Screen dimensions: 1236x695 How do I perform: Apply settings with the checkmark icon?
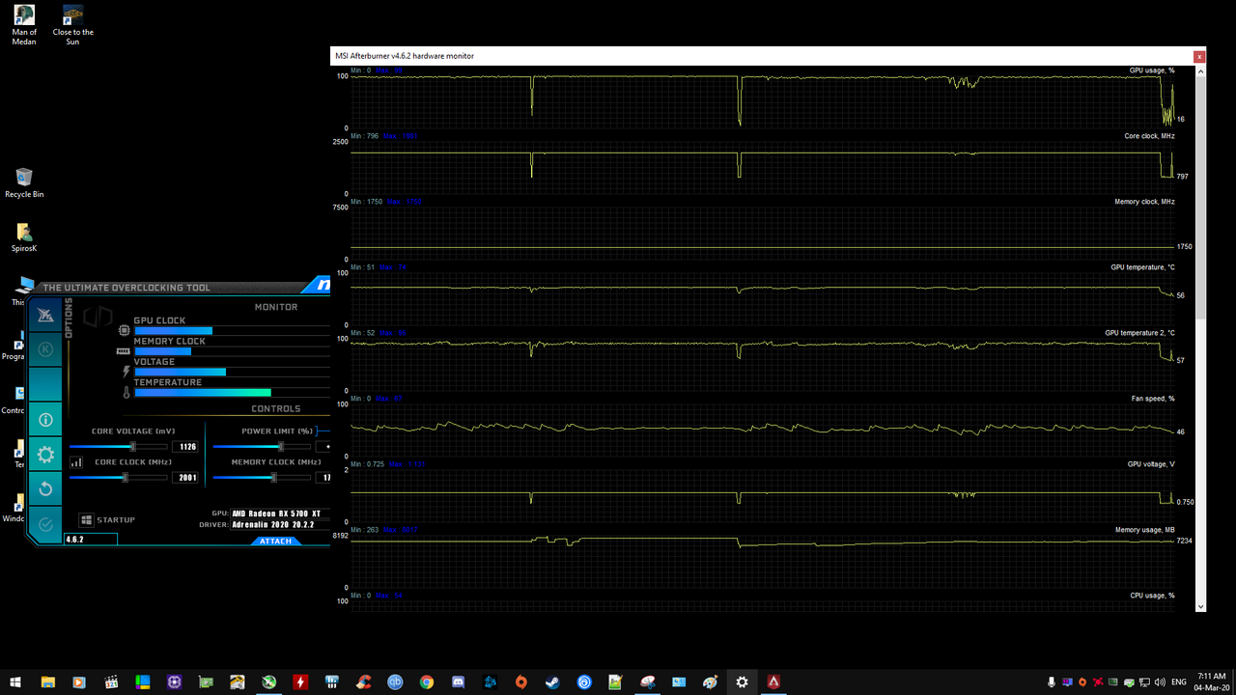tap(45, 524)
